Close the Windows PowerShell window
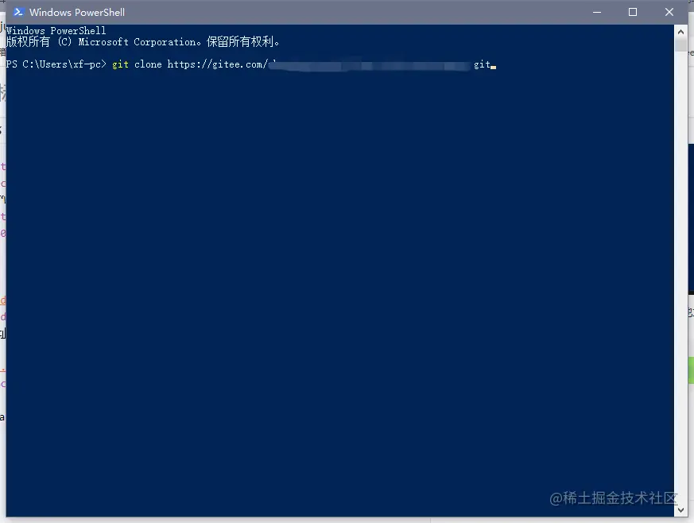The height and width of the screenshot is (523, 694). click(x=669, y=12)
